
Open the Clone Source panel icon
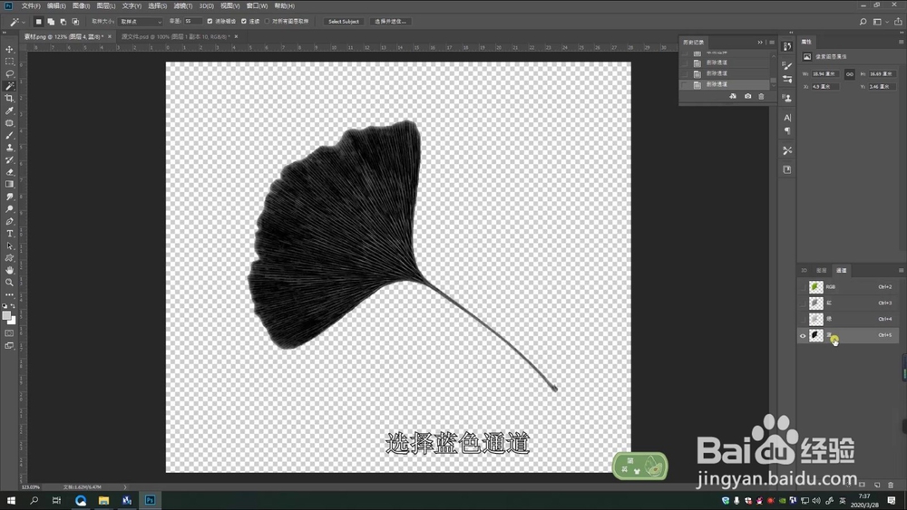tap(786, 98)
